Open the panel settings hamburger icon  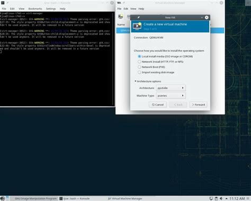(x=248, y=198)
